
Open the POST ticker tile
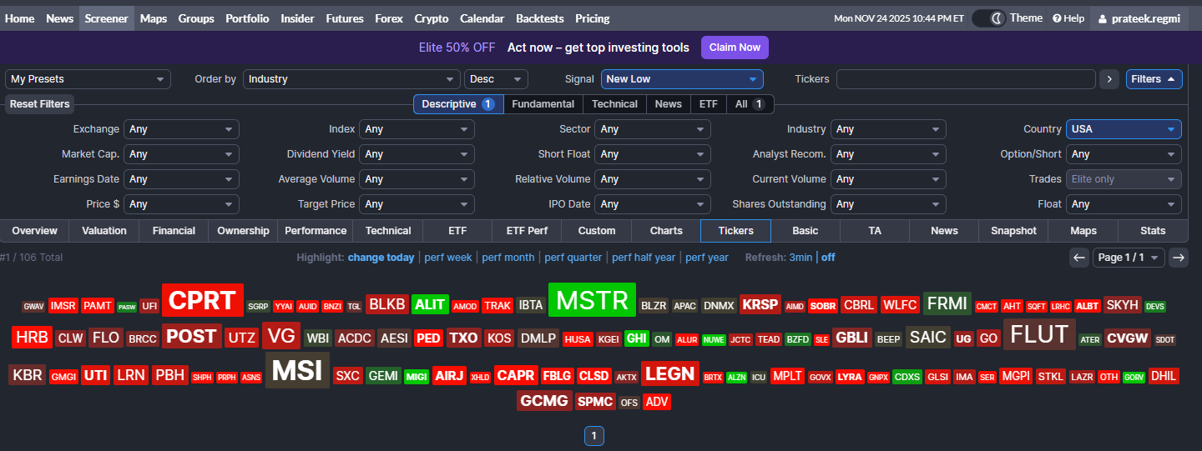click(191, 336)
